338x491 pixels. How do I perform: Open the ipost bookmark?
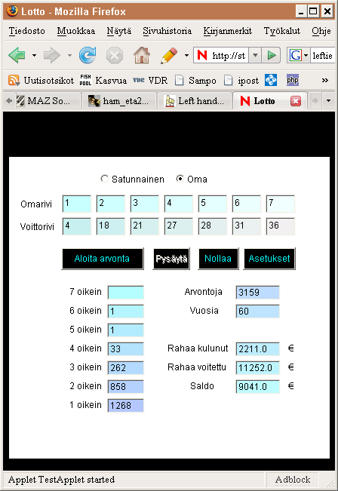click(x=241, y=81)
